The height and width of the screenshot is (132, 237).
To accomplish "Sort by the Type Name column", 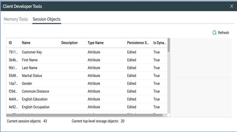I will pyautogui.click(x=106, y=43).
